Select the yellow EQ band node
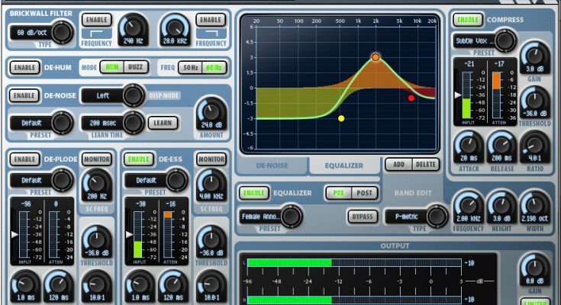Screen dimensions: 561x305 [341, 118]
